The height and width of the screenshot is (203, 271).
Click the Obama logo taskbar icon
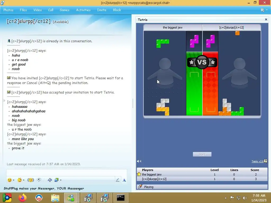[39, 198]
